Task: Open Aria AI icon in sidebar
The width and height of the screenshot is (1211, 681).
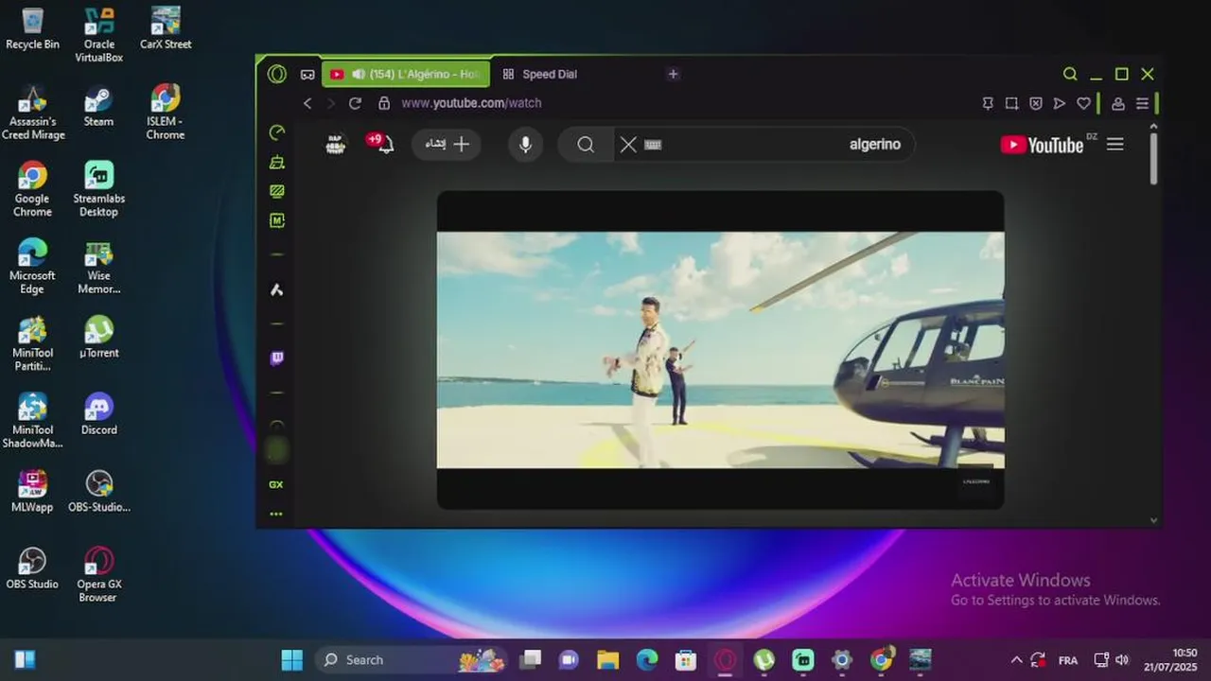Action: click(276, 289)
